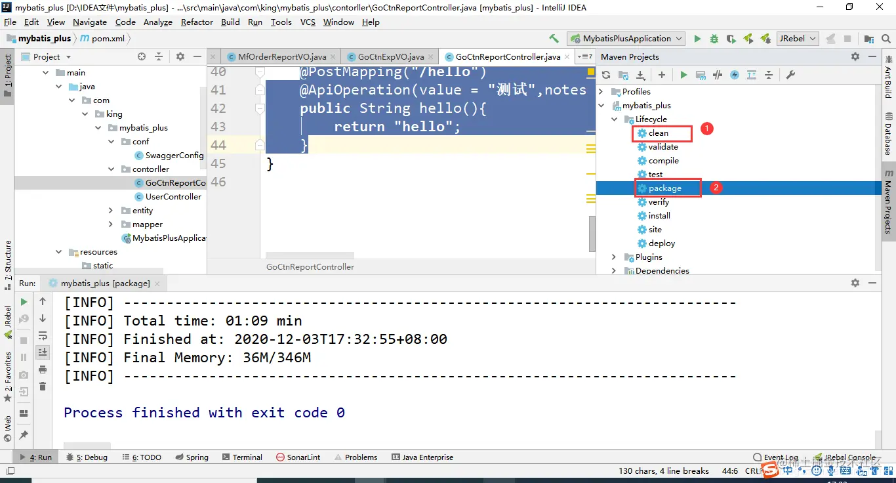This screenshot has width=896, height=483.
Task: Open the Event Log
Action: (776, 457)
